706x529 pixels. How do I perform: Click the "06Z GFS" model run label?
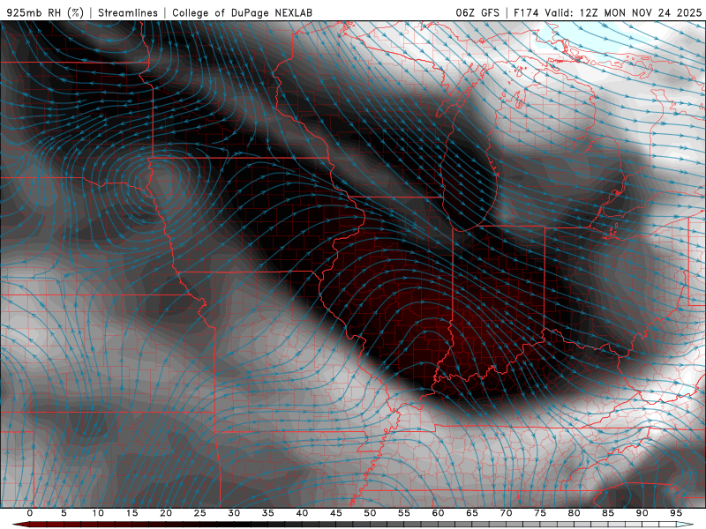[477, 12]
